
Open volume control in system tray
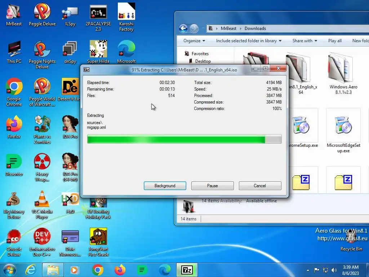pos(334,270)
